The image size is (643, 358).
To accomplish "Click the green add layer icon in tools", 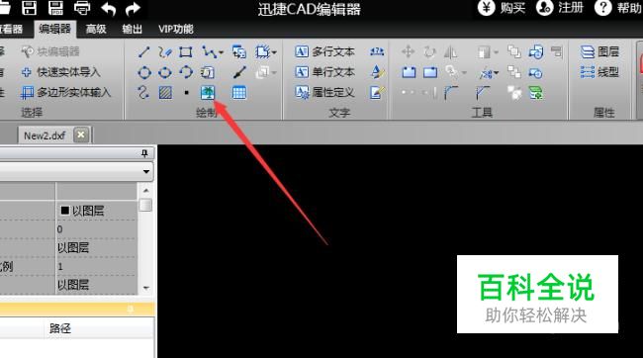I will (x=536, y=93).
